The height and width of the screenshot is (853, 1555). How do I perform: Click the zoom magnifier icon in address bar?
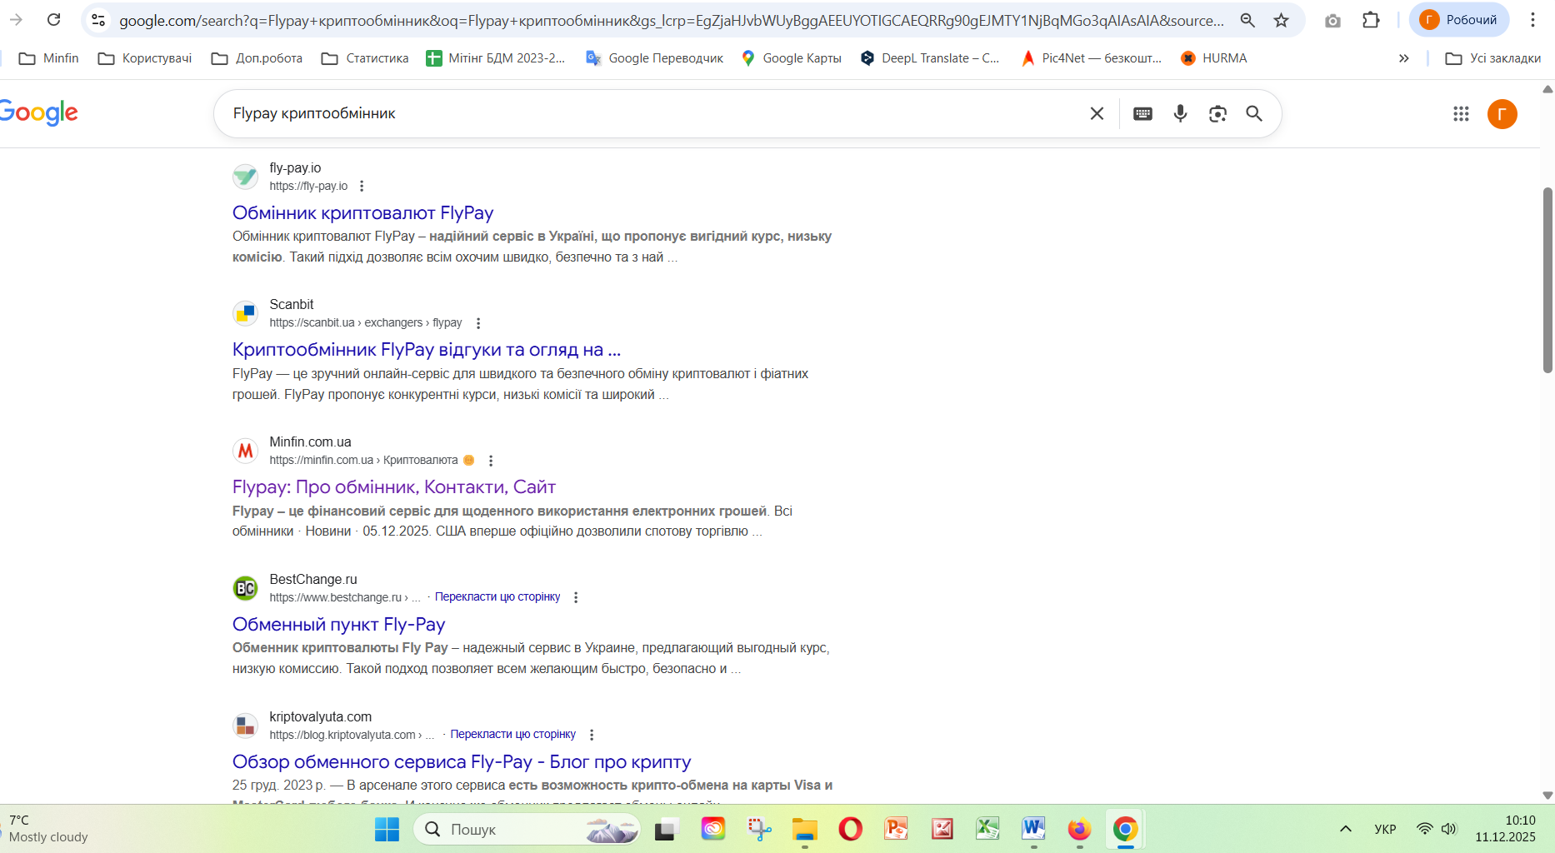pyautogui.click(x=1247, y=20)
